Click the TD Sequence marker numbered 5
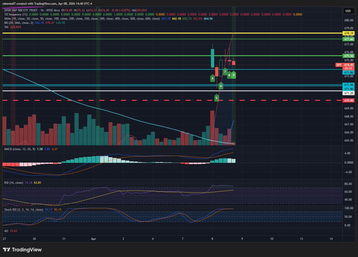The image size is (358, 257). 217,98
